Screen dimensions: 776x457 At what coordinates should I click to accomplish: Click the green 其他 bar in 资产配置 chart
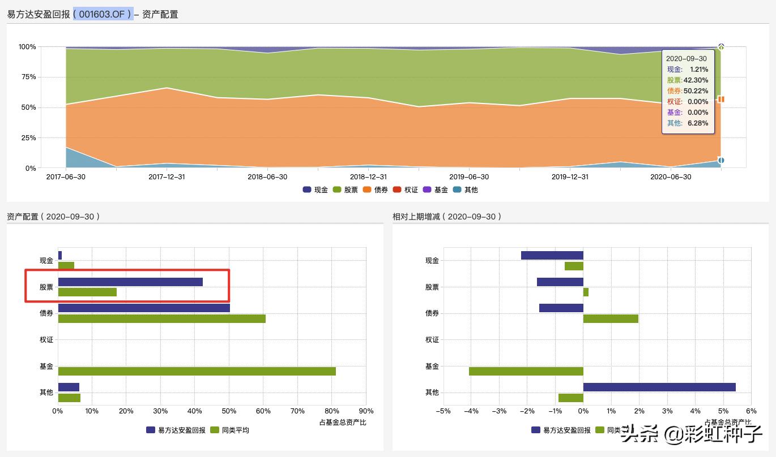pos(69,398)
